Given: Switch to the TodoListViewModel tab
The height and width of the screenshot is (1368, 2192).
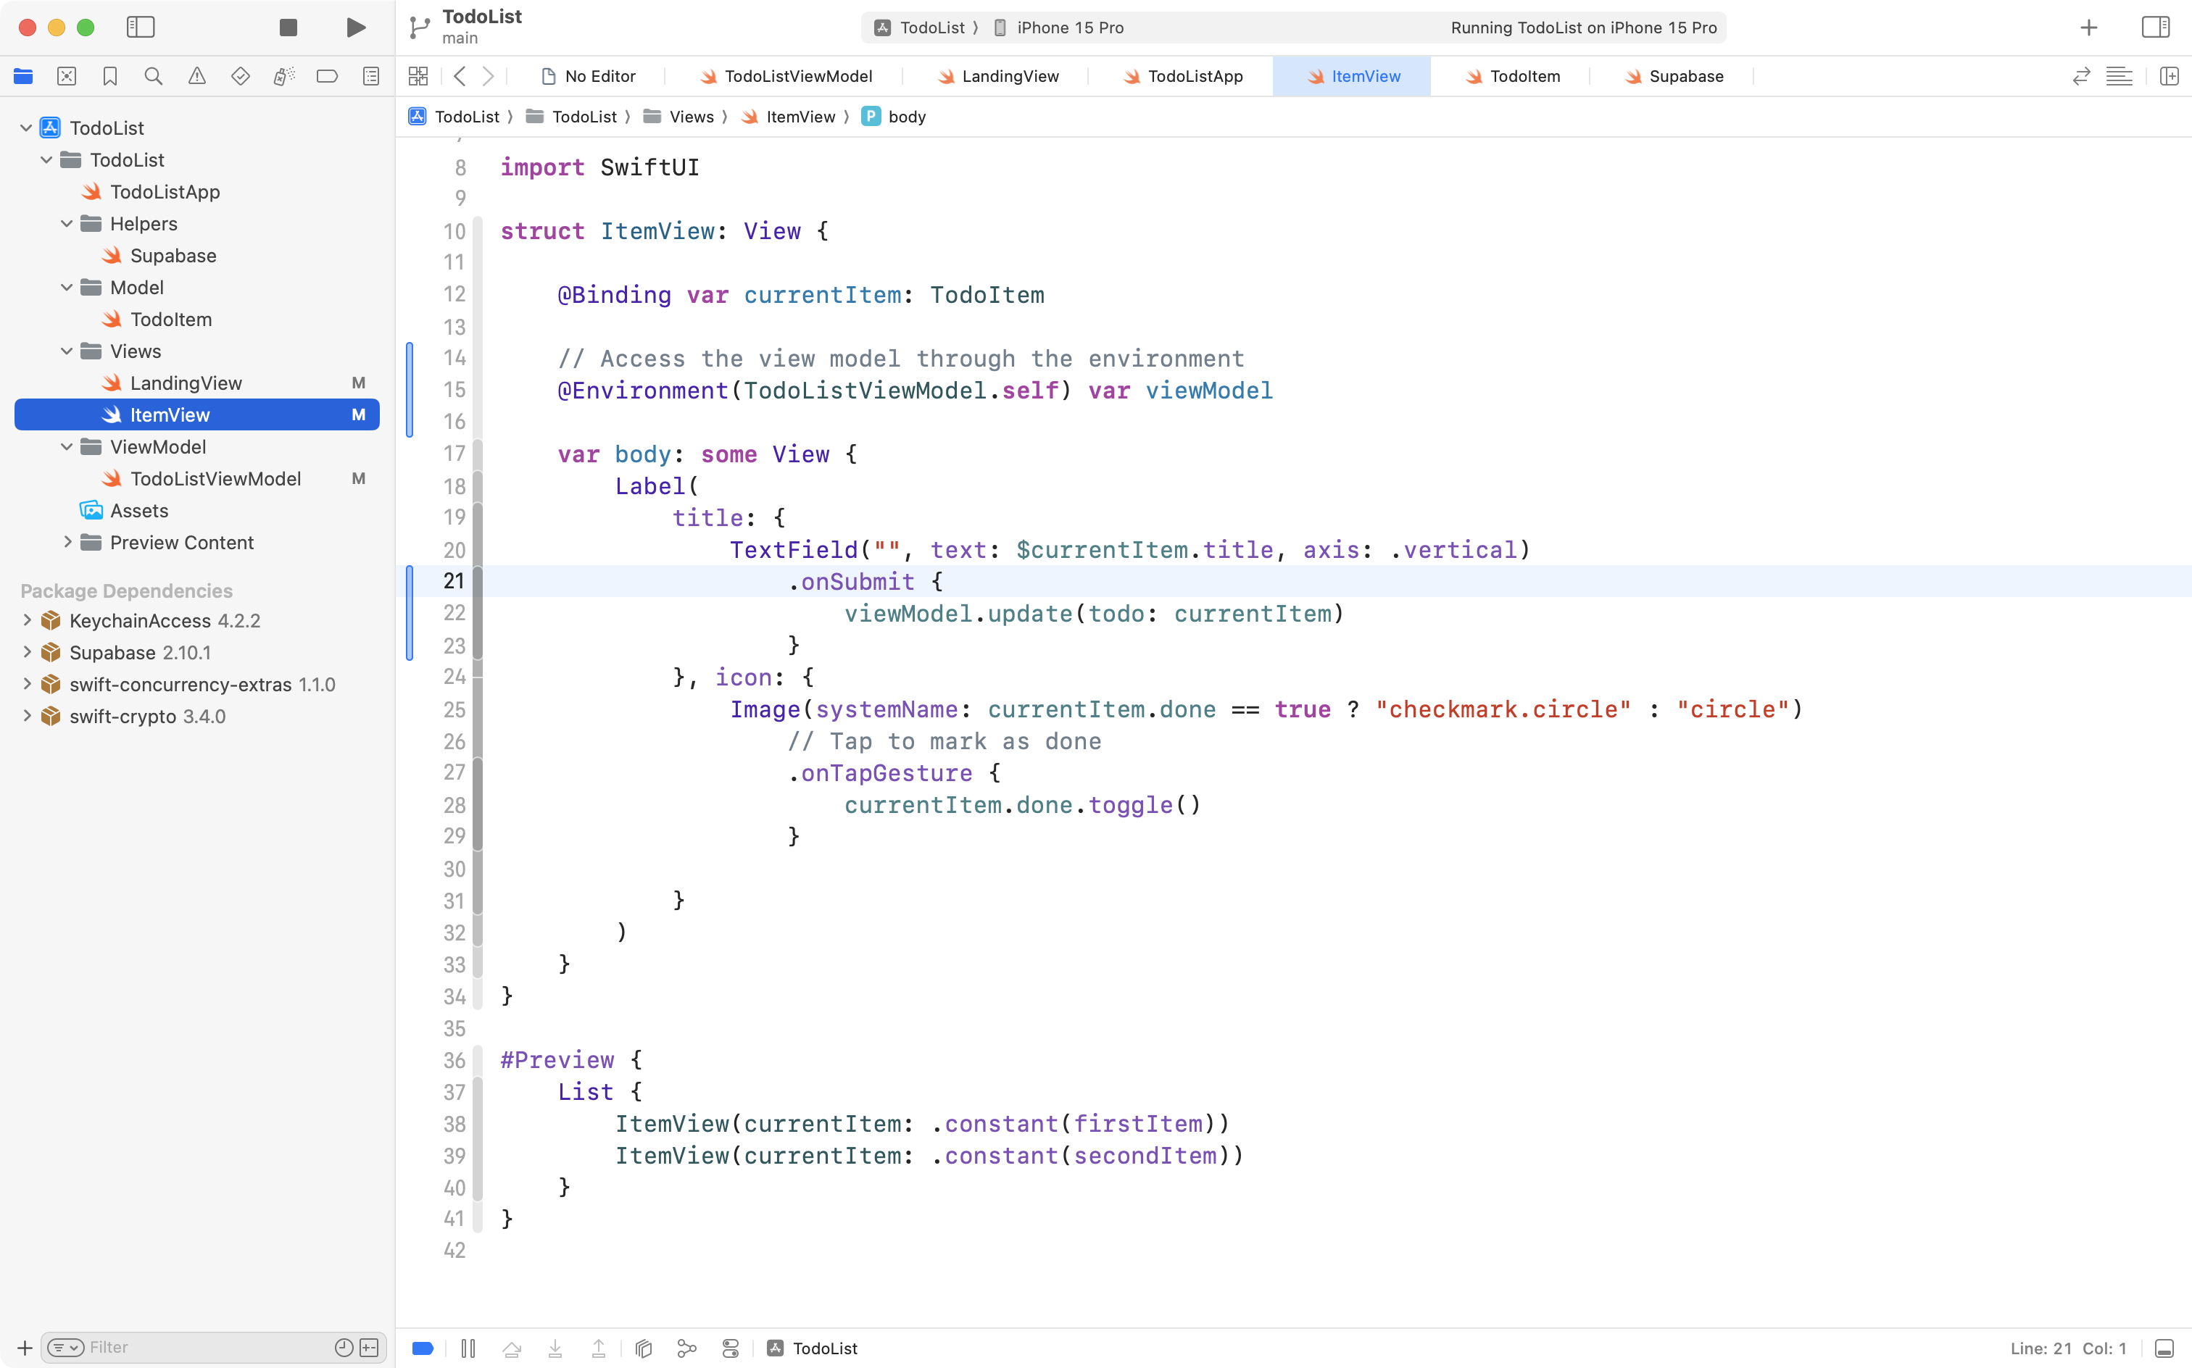Looking at the screenshot, I should pyautogui.click(x=786, y=76).
